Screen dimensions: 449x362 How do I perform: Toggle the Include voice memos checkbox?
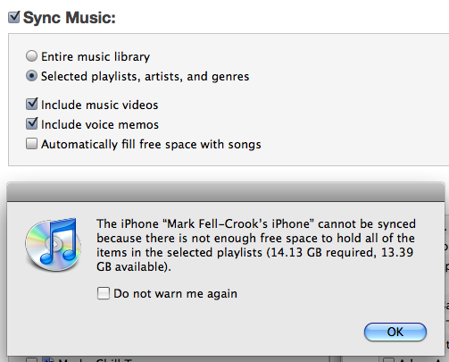(32, 123)
